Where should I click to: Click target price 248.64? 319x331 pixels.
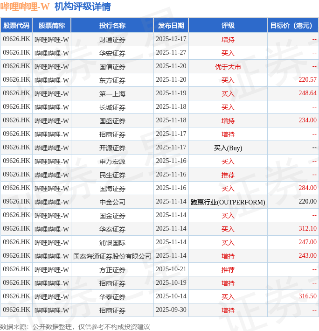coord(307,93)
